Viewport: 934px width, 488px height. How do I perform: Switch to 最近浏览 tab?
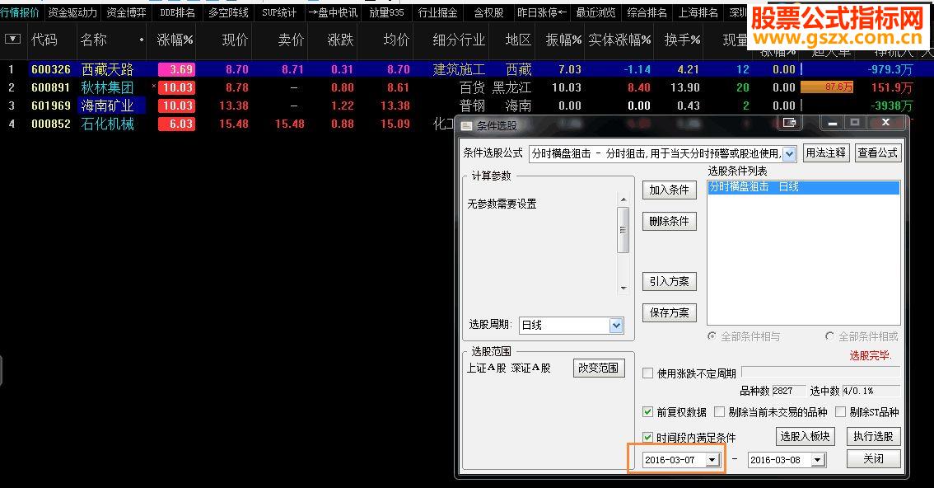[596, 12]
